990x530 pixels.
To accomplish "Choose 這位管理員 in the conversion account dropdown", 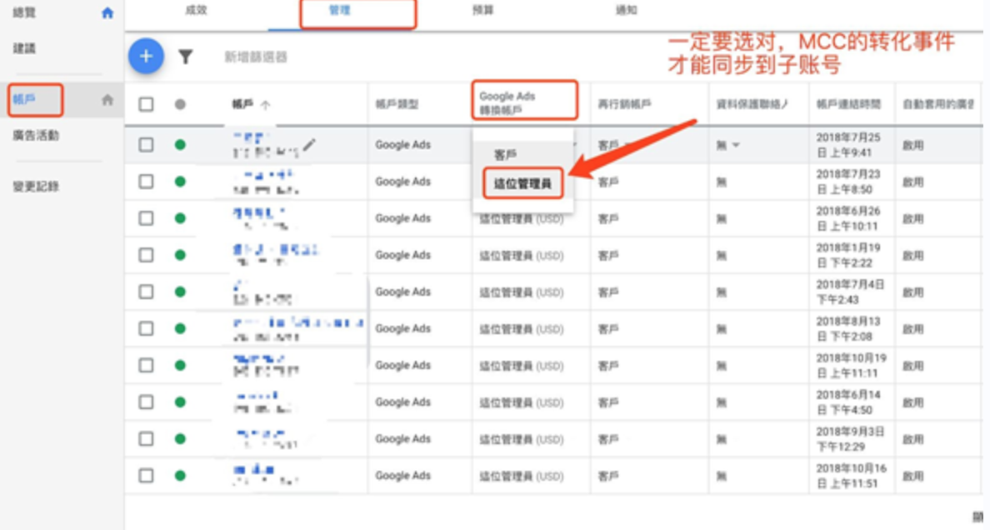I will coord(522,183).
